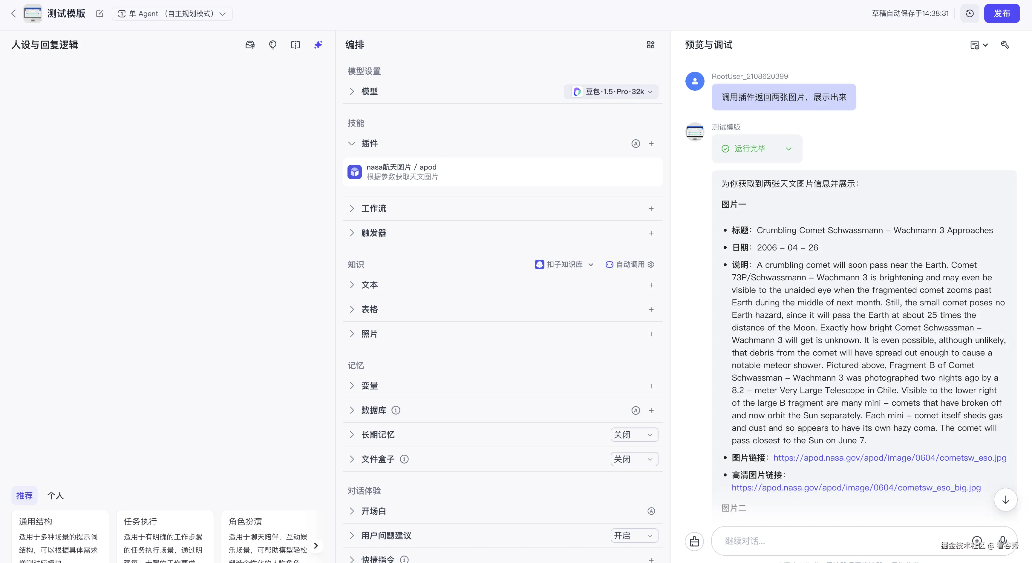Toggle the A switch next to 数据库
This screenshot has height=563, width=1032.
click(636, 410)
